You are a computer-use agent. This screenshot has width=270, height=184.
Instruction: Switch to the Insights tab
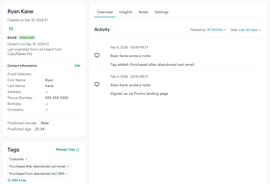click(x=126, y=12)
